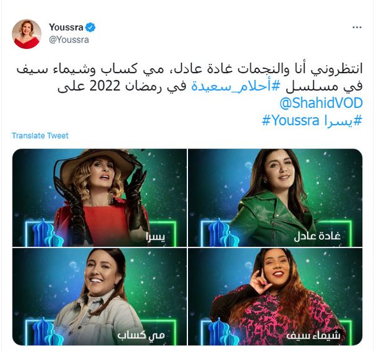This screenshot has height=351, width=376.
Task: Open the poster of Yousra wearing a hat
Action: [x=100, y=197]
